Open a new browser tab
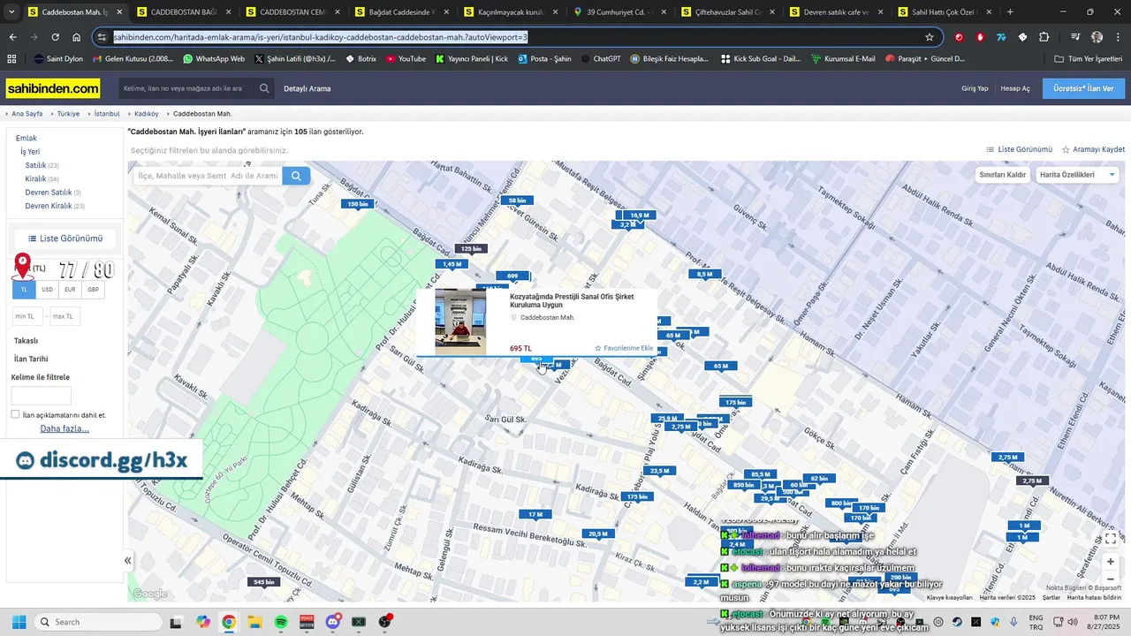The image size is (1131, 636). point(1010,12)
